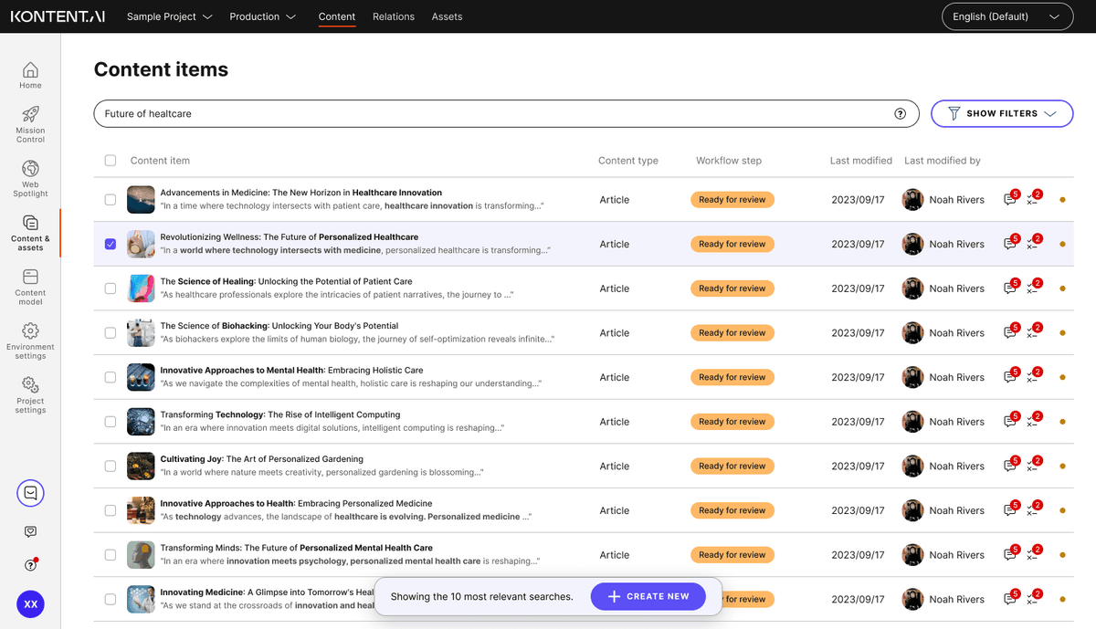Viewport: 1096px width, 629px height.
Task: Select all content items via header checkbox
Action: (x=111, y=160)
